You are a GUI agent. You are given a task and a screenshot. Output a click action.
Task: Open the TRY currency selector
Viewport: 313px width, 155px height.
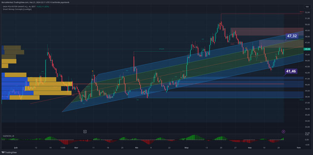coord(307,7)
